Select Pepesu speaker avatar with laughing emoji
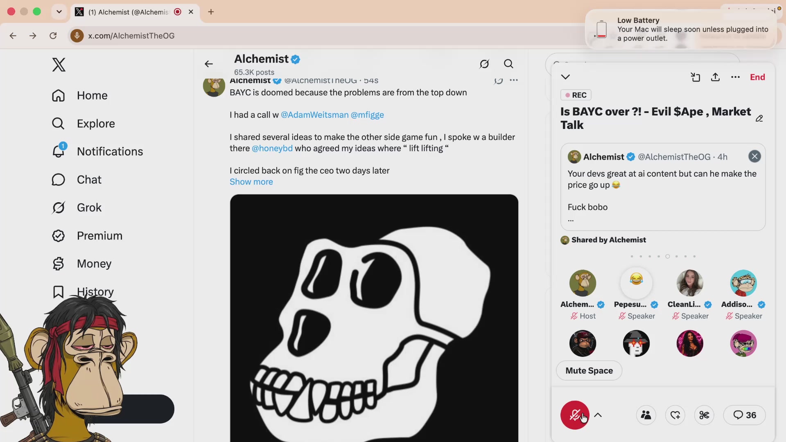786x442 pixels. (636, 283)
